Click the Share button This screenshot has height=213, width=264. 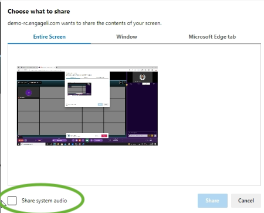[x=212, y=201]
